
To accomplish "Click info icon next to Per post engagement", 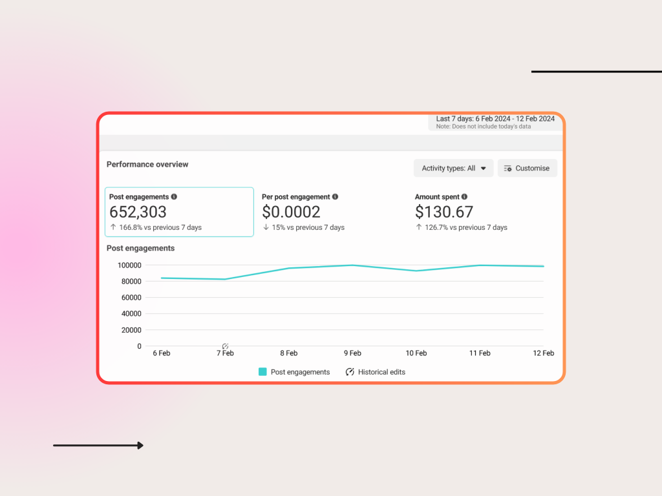I will click(x=336, y=196).
